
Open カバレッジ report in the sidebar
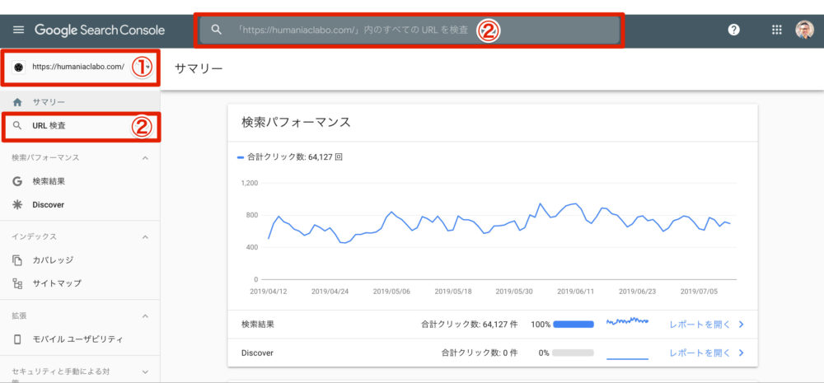click(80, 260)
